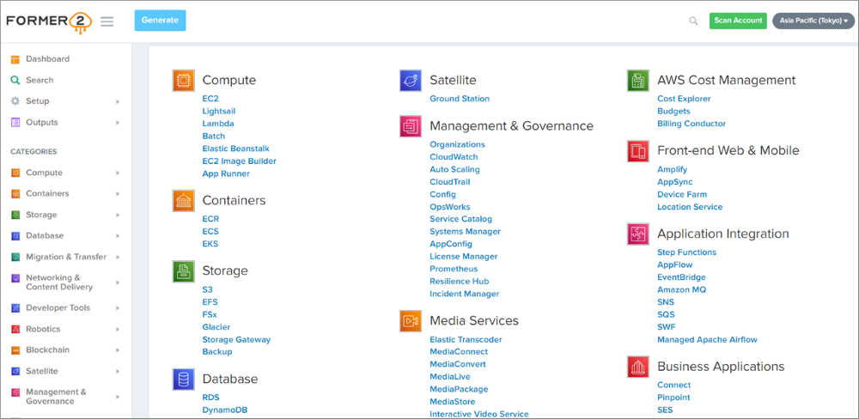Click the orange Compute category icon

pyautogui.click(x=183, y=81)
